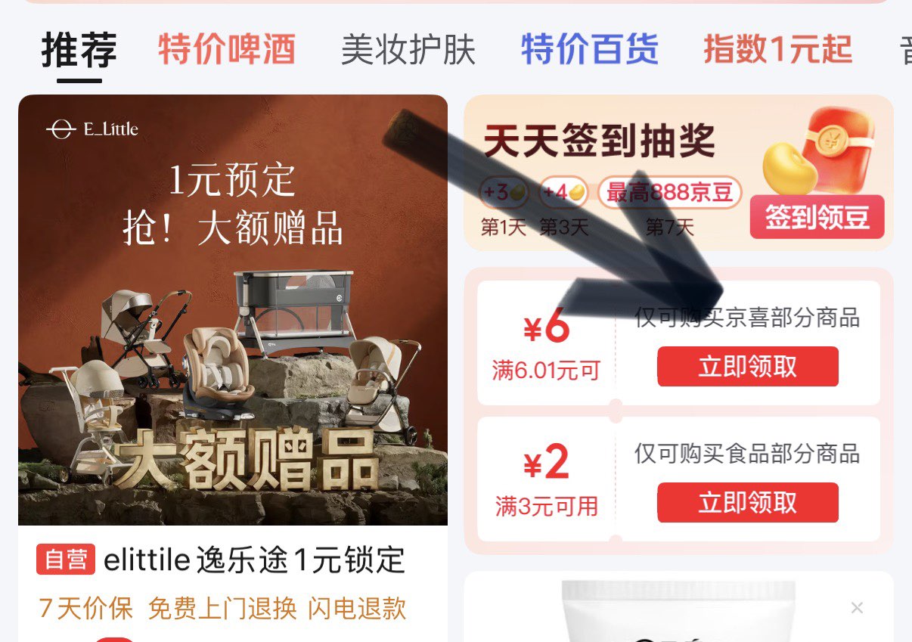
Task: Select the 推荐 tab
Action: 79,50
